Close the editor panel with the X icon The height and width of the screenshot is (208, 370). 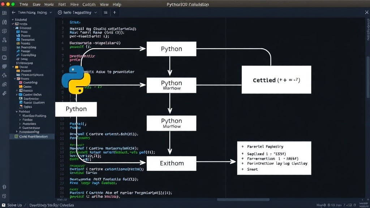click(x=367, y=12)
